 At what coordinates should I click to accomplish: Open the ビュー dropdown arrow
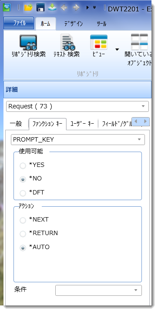pyautogui.click(x=117, y=49)
